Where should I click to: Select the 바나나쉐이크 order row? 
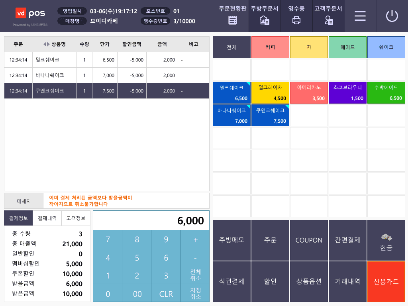point(107,75)
